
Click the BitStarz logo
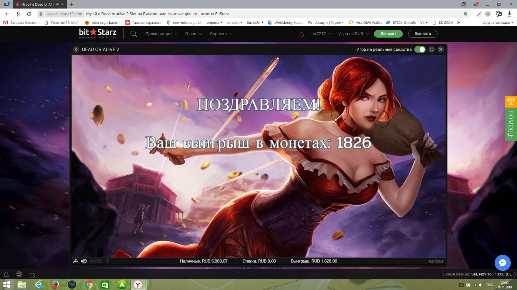click(x=98, y=33)
